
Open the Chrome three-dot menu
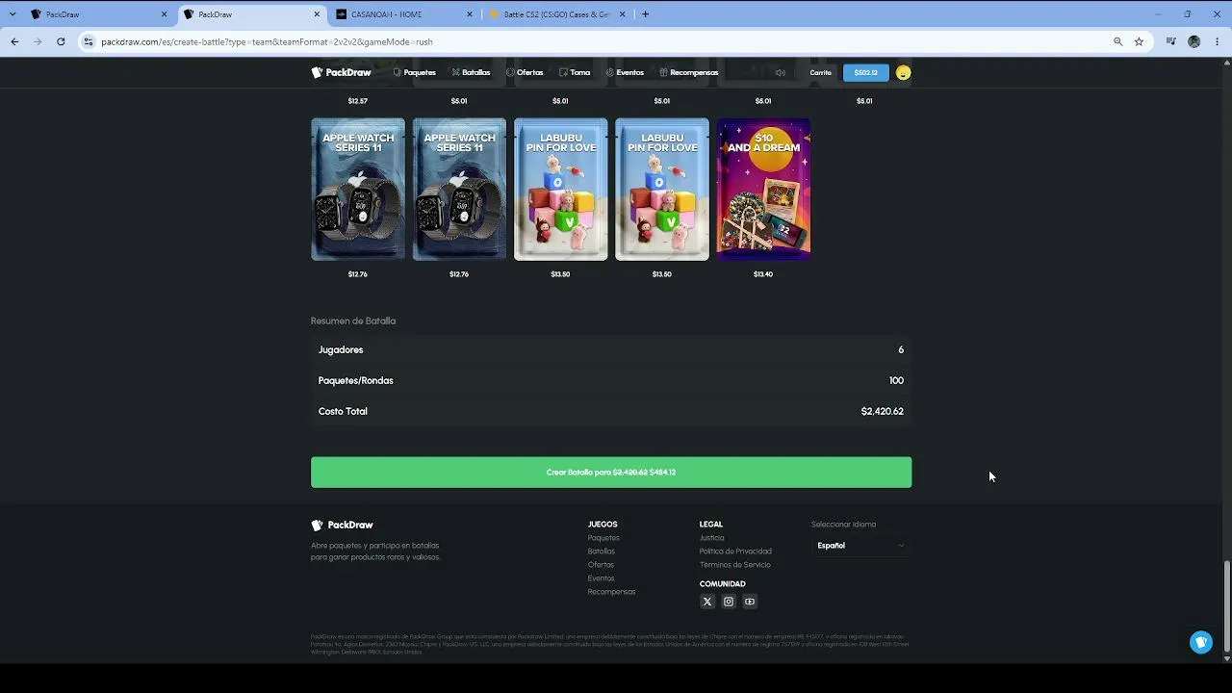pos(1218,41)
